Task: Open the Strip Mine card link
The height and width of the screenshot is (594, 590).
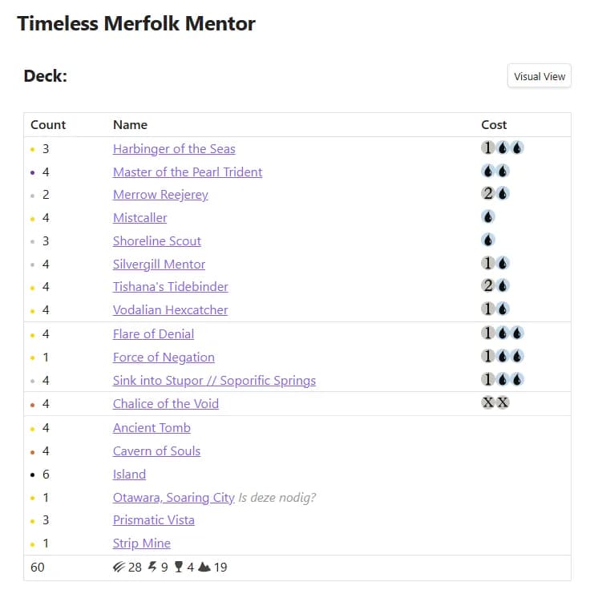Action: tap(142, 543)
